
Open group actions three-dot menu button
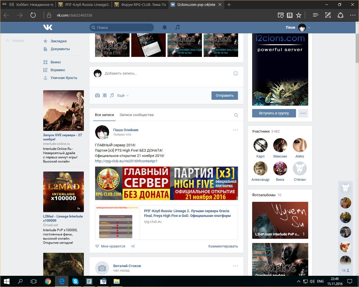303,113
